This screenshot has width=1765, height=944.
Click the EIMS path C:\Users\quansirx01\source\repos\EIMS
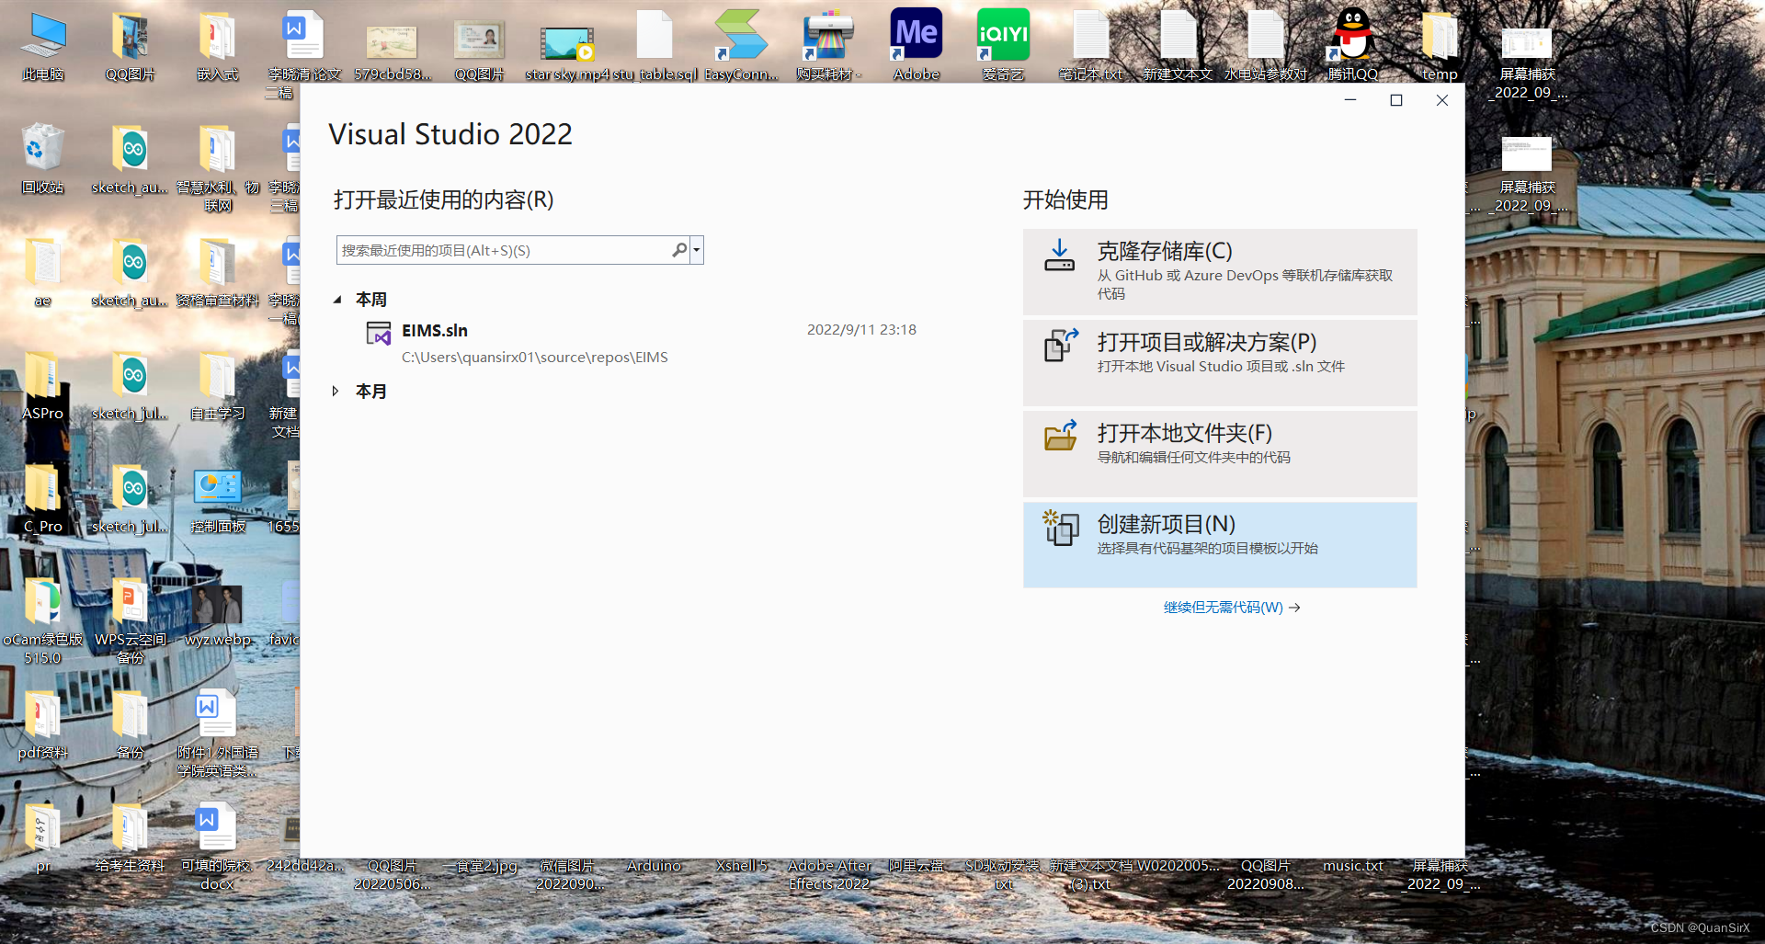[535, 358]
